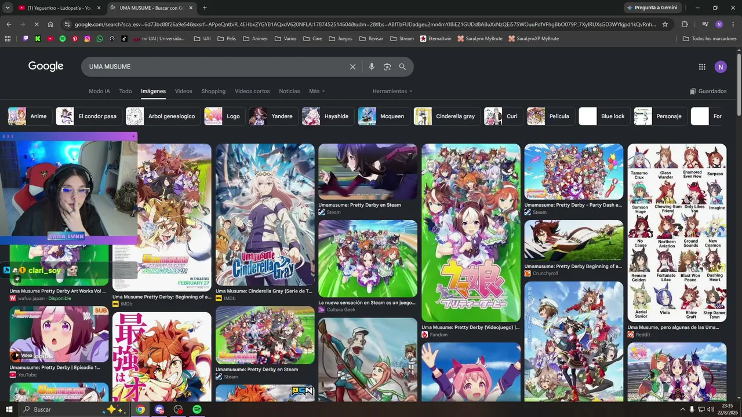
Task: Open the Twitch bookmark icon
Action: 26,39
